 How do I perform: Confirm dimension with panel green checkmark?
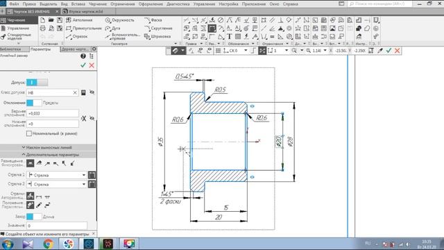83,65
